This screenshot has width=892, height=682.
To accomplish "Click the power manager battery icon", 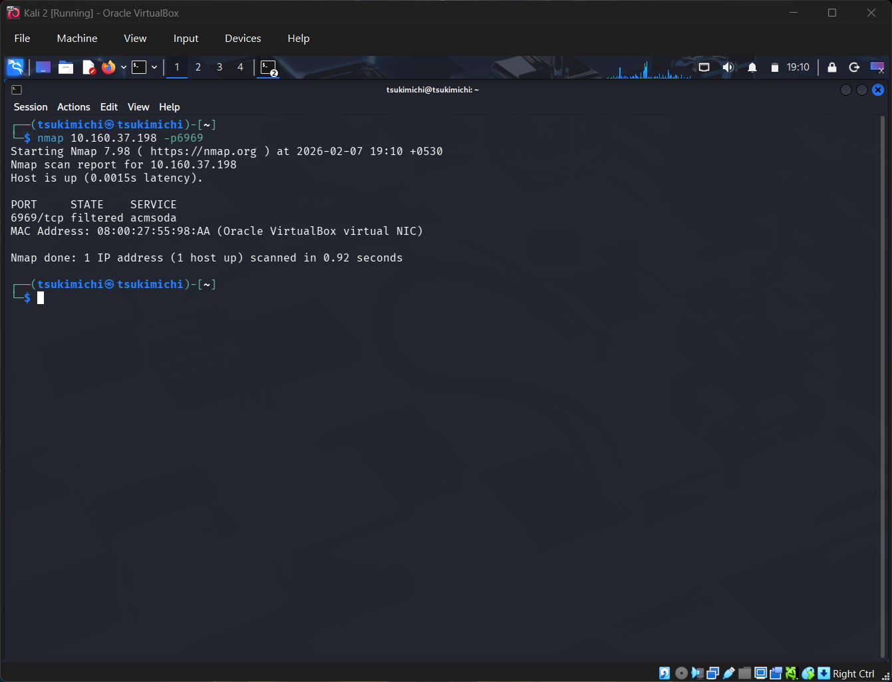I will 774,67.
